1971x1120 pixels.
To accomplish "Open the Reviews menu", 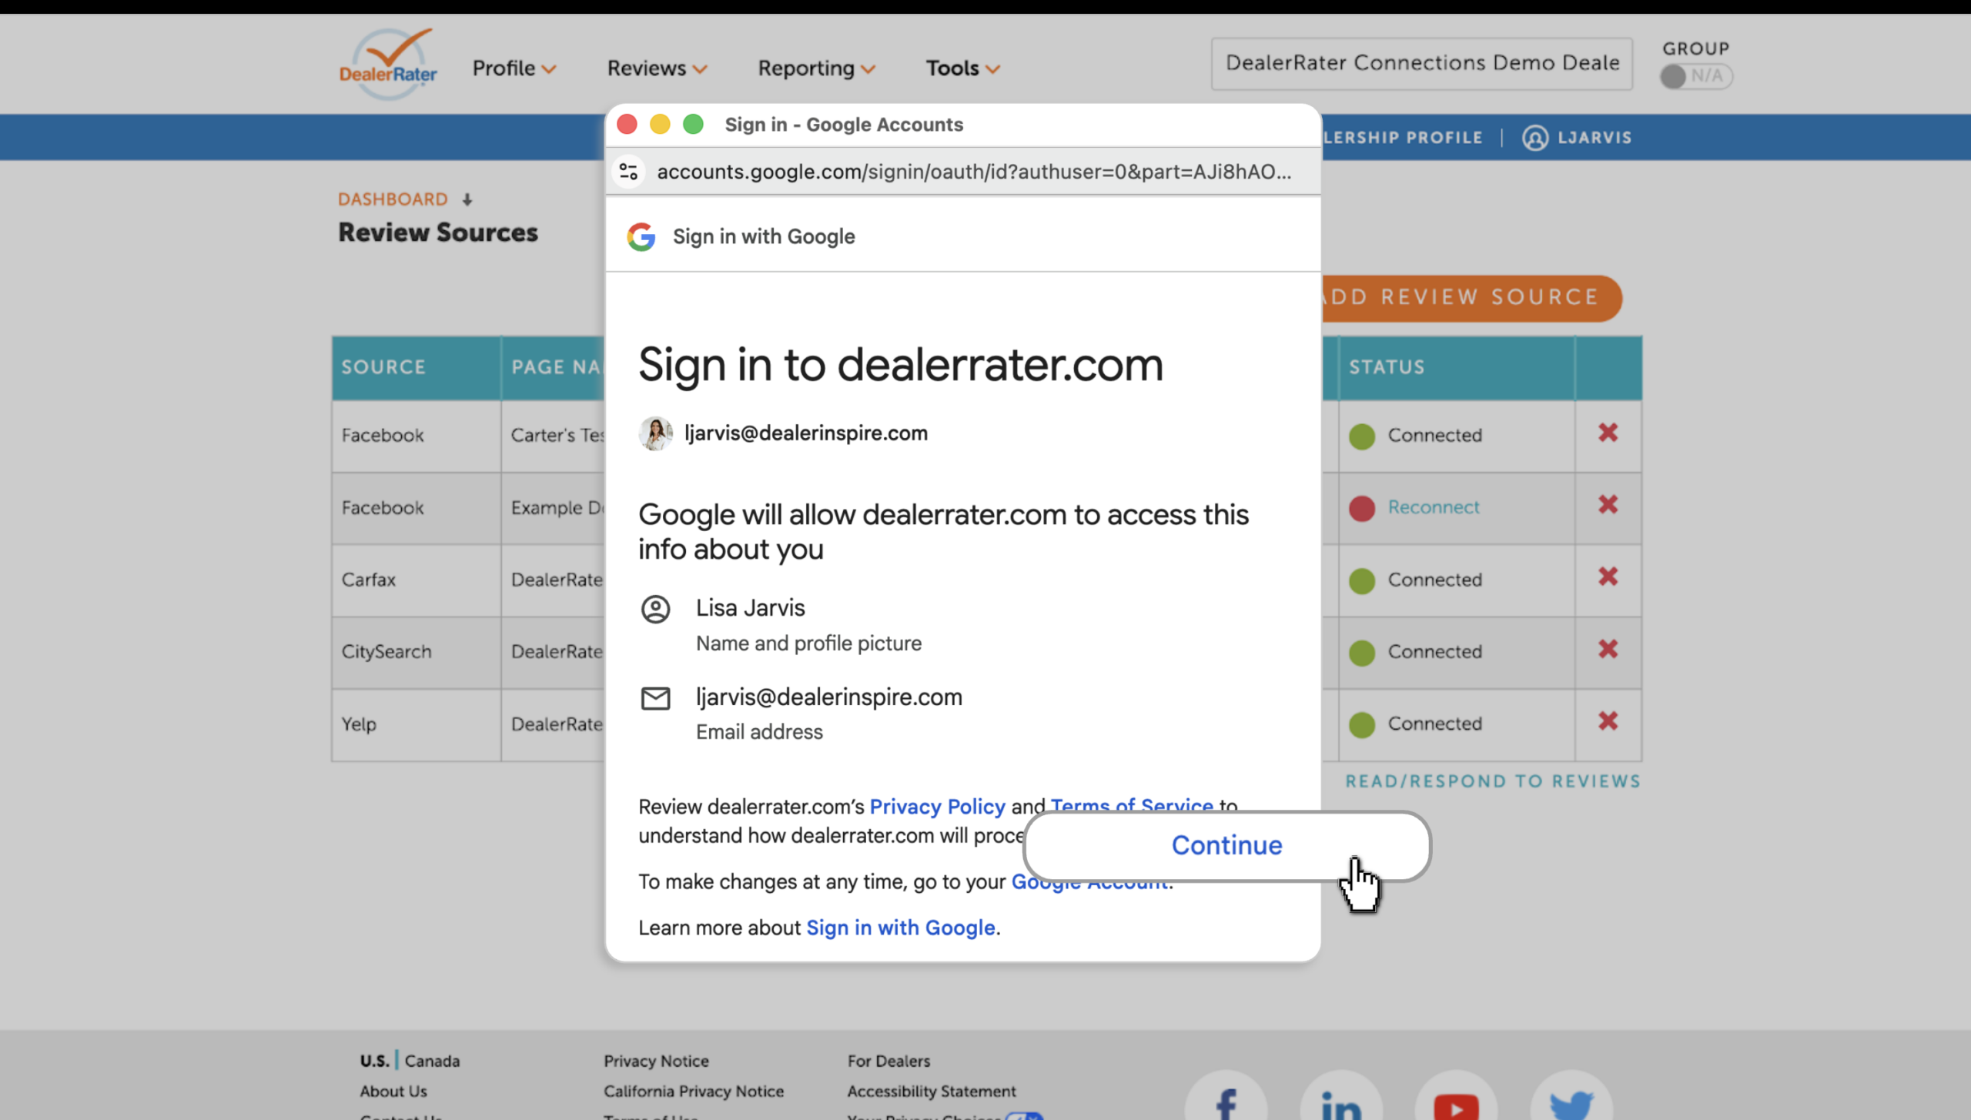I will 657,68.
